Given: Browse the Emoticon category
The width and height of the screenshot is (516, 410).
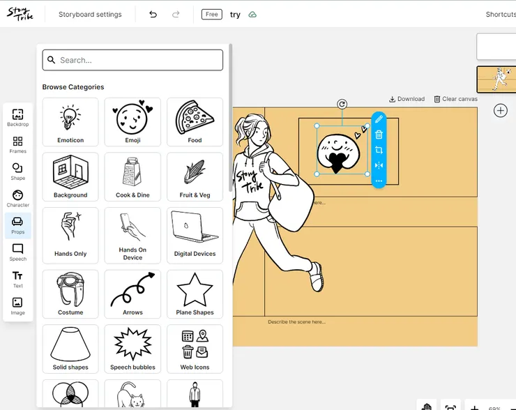Looking at the screenshot, I should coord(70,122).
